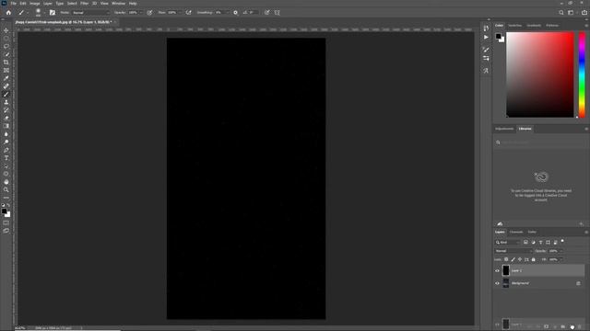Viewport: 590px width, 331px height.
Task: Open the layer filter Kind dropdown
Action: [x=508, y=243]
